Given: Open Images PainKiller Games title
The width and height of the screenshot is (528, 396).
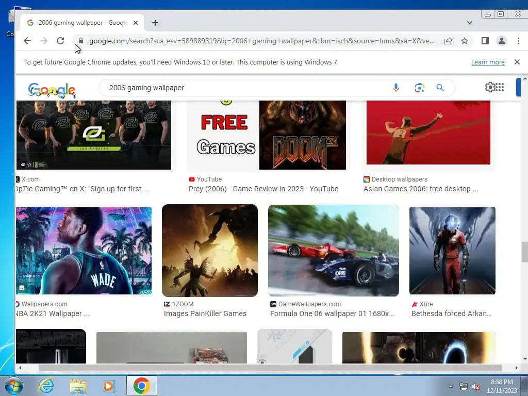Looking at the screenshot, I should pos(205,313).
